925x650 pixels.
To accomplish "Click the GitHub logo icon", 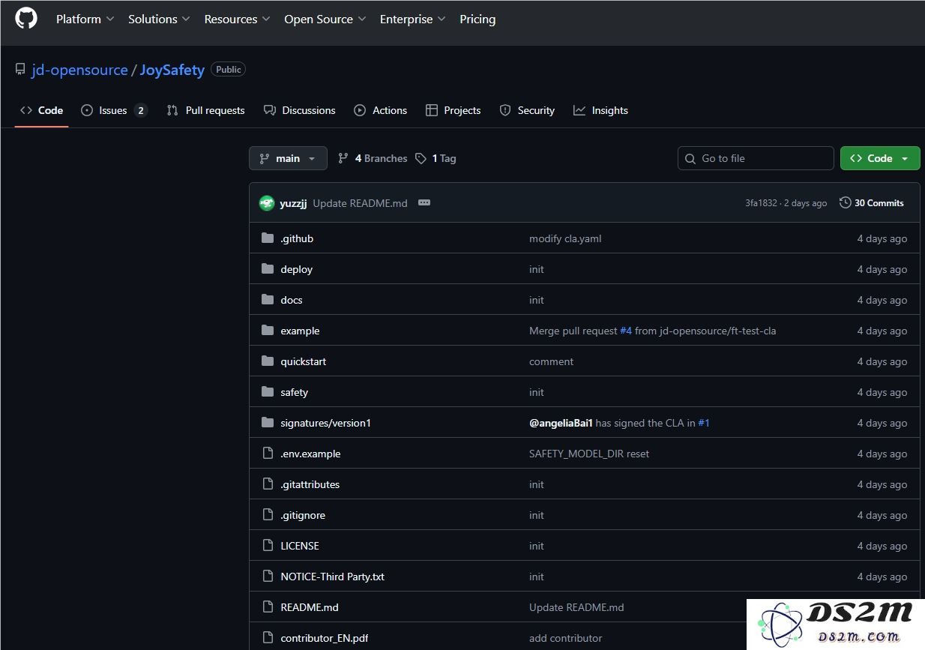I will click(26, 19).
